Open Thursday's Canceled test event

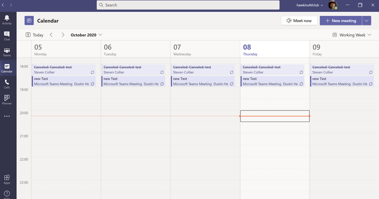pyautogui.click(x=272, y=69)
